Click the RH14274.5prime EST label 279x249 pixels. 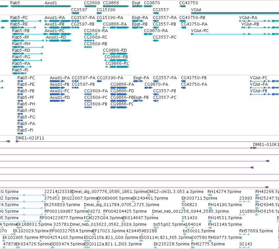[x=224, y=192]
